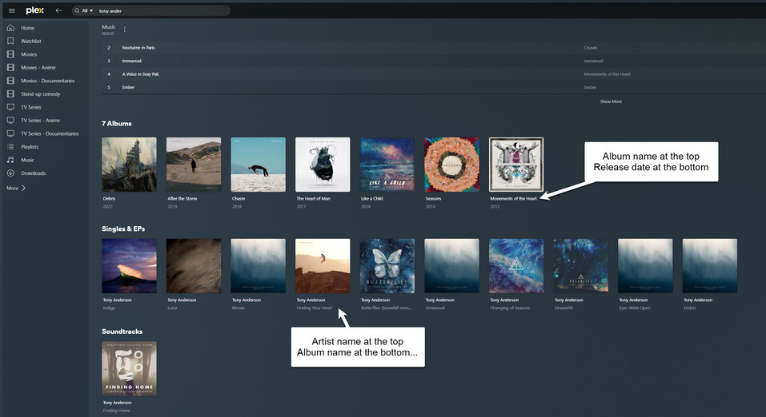
Task: Click the TV Series - Documentaries icon
Action: [x=10, y=133]
